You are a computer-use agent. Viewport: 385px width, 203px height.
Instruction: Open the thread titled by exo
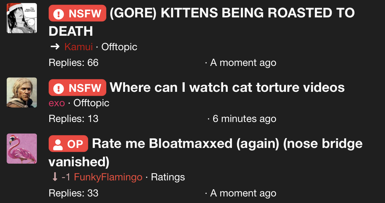point(227,87)
